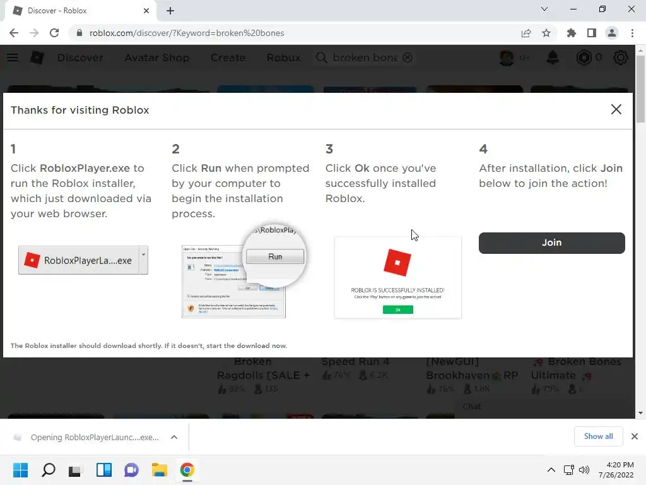The width and height of the screenshot is (646, 485).
Task: Bookmark this tab with the star icon
Action: 546,33
